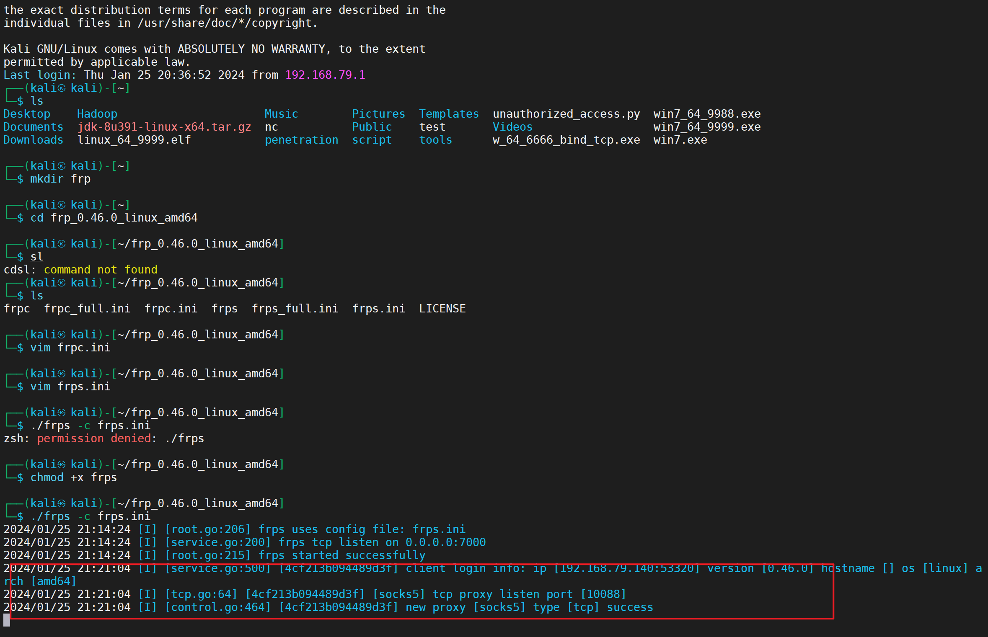
Task: Click unauthorized_access.py in the file list
Action: pyautogui.click(x=566, y=114)
